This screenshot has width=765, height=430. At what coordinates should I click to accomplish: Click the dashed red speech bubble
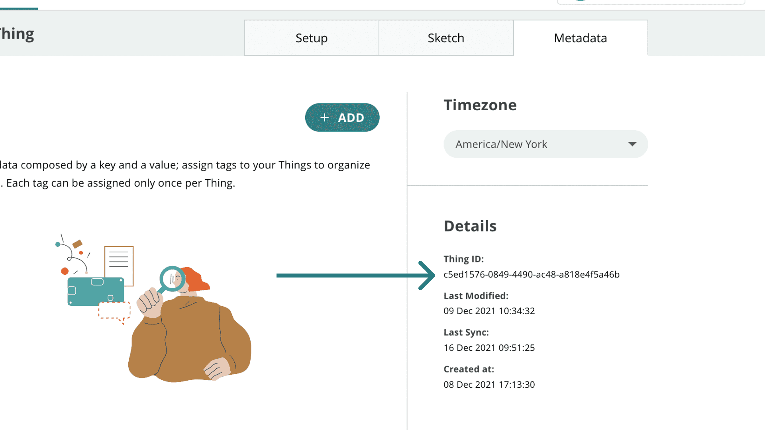click(x=114, y=311)
